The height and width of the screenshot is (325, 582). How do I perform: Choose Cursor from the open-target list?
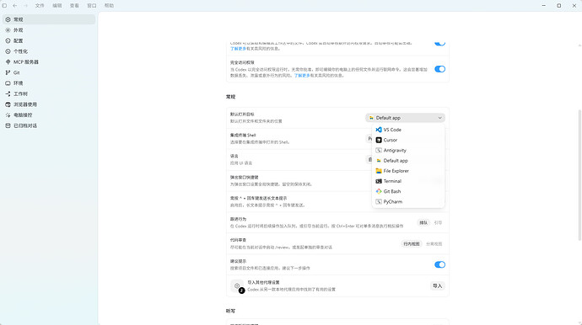(408, 140)
